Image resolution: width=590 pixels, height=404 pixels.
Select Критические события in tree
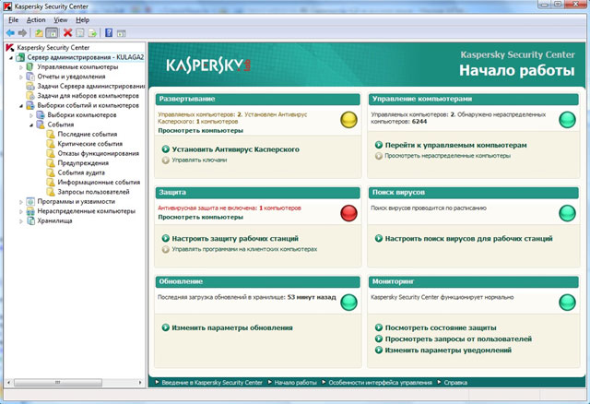click(90, 144)
